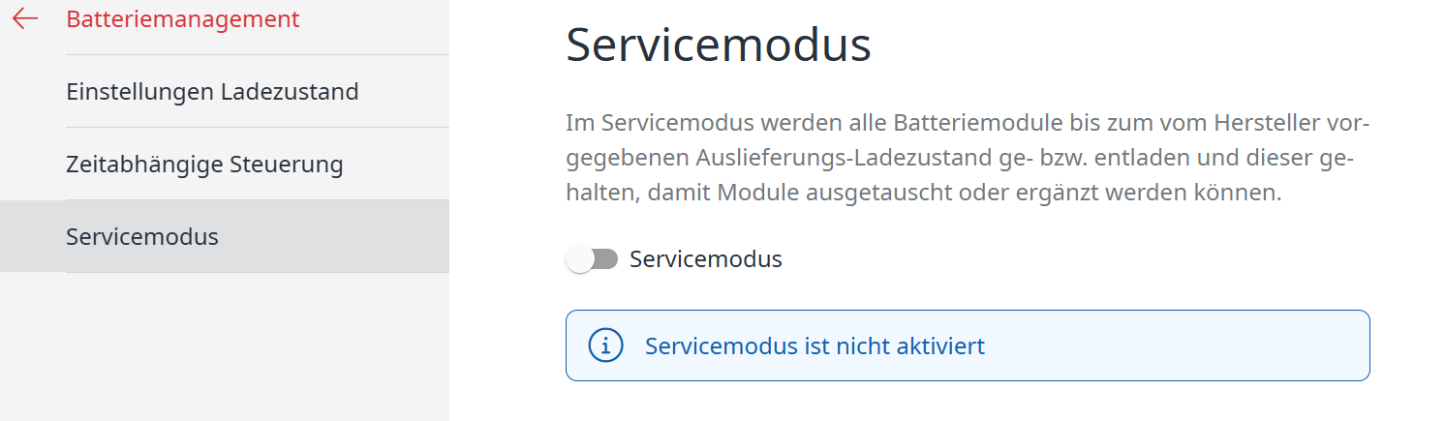Screen dimensions: 1445x421
Task: Click the red back arrow icon
Action: pyautogui.click(x=25, y=19)
